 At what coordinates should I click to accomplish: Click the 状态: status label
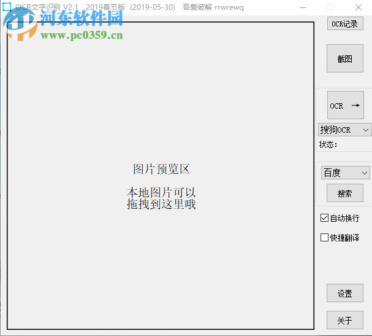coord(328,144)
